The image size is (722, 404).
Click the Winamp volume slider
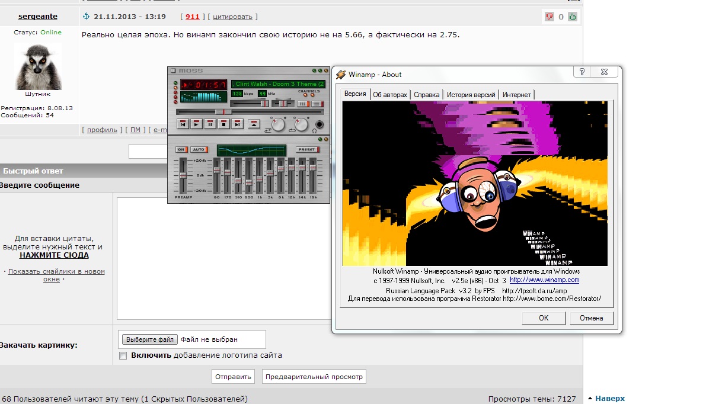(249, 104)
